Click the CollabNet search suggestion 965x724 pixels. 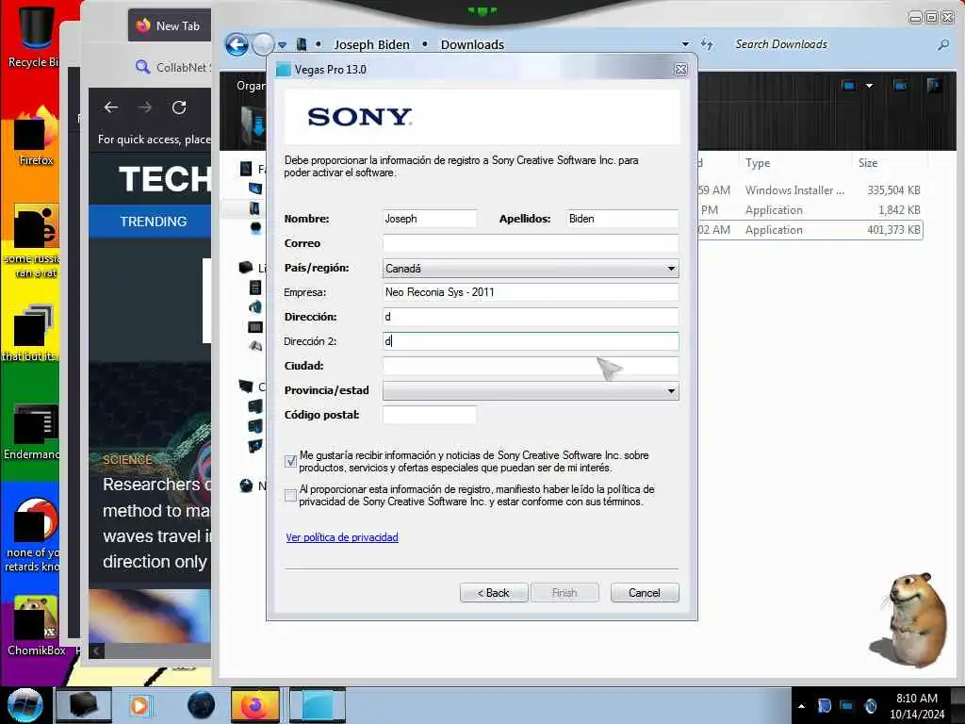coord(175,67)
